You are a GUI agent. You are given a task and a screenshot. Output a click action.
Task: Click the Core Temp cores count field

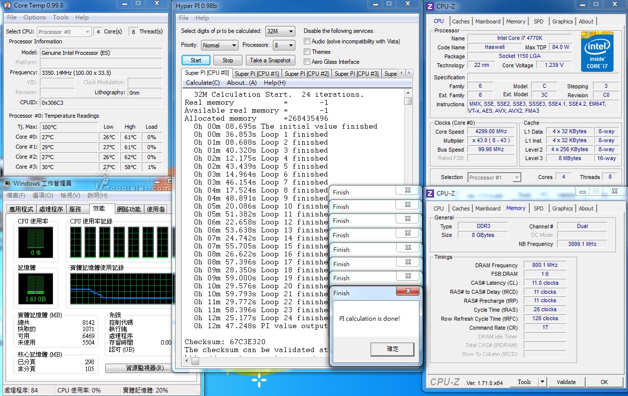pos(98,31)
